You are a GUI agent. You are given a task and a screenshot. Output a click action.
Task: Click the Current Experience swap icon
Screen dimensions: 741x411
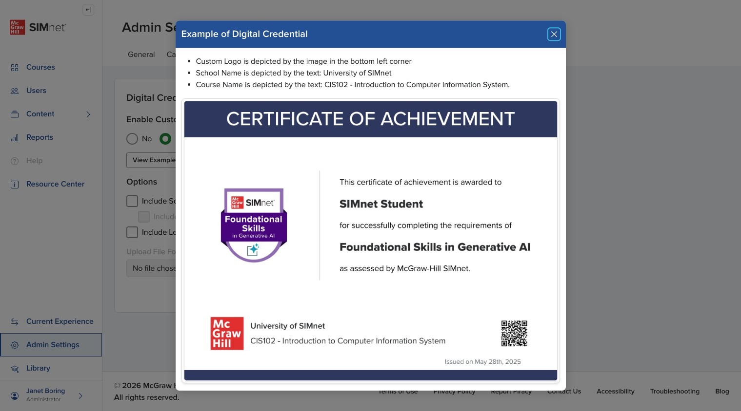click(x=15, y=322)
